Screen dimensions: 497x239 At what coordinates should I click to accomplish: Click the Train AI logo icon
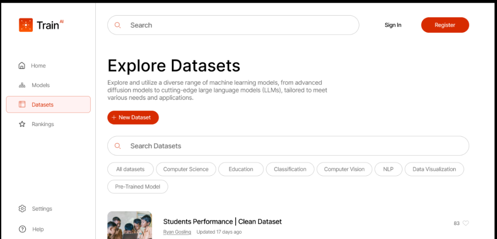click(26, 25)
